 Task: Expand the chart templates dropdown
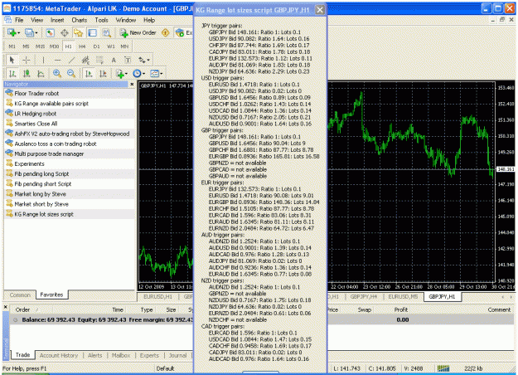(x=162, y=73)
